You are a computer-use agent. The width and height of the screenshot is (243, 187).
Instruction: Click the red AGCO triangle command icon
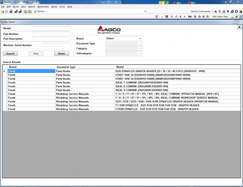[215, 11]
